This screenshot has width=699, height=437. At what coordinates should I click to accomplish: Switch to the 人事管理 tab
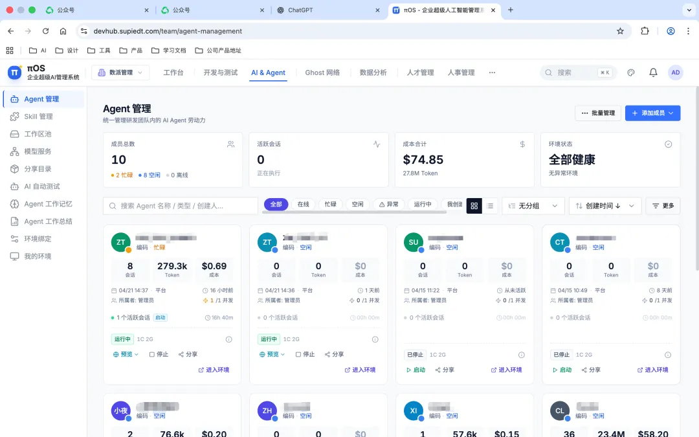click(x=461, y=73)
